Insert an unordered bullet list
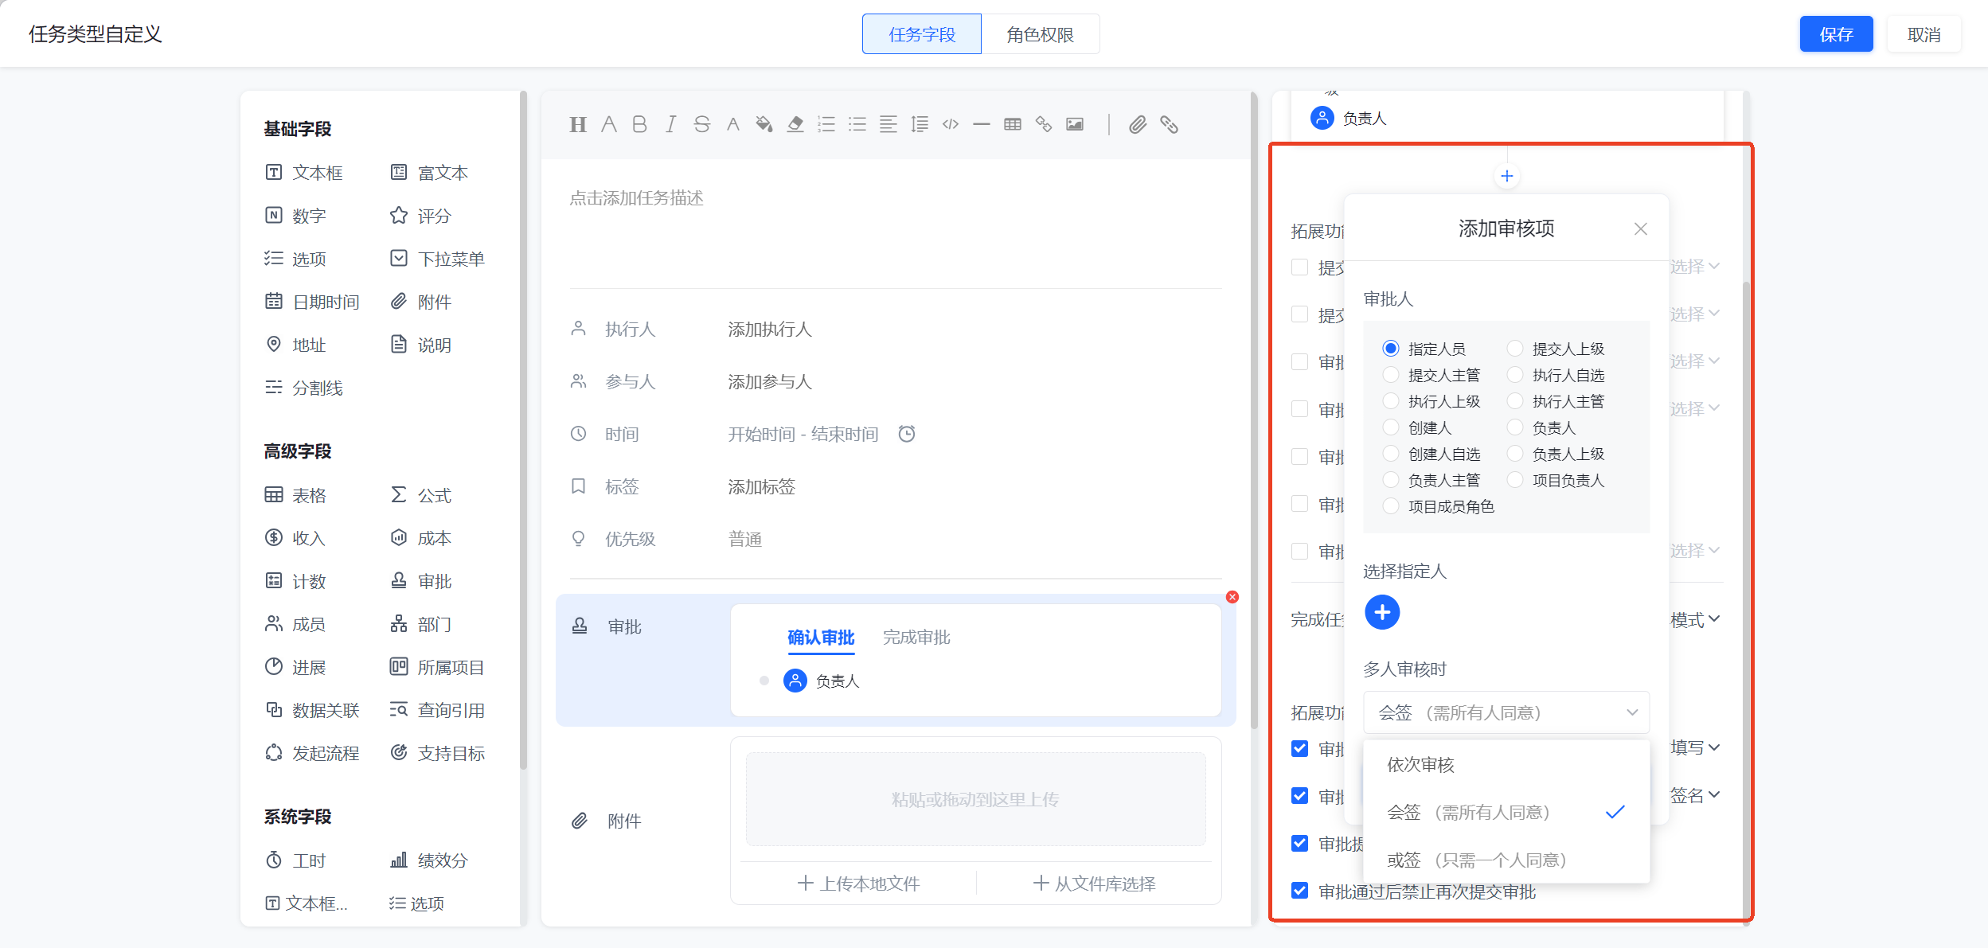This screenshot has height=948, width=1988. click(857, 125)
